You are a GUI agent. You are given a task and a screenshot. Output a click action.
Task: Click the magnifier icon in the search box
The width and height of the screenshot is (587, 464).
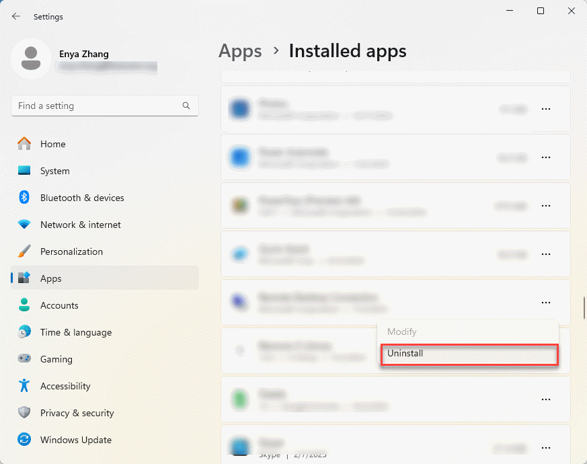[x=186, y=106]
